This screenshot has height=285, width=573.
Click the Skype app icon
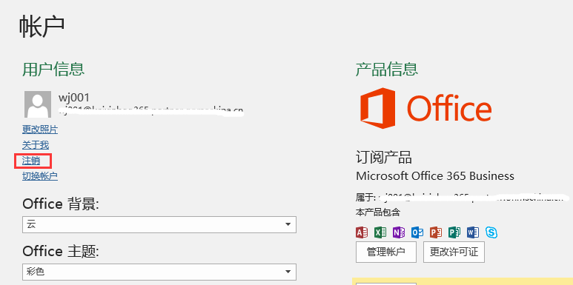coord(491,232)
